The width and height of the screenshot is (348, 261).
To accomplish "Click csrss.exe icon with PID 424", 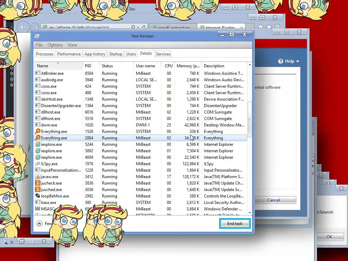I will coord(38,86).
